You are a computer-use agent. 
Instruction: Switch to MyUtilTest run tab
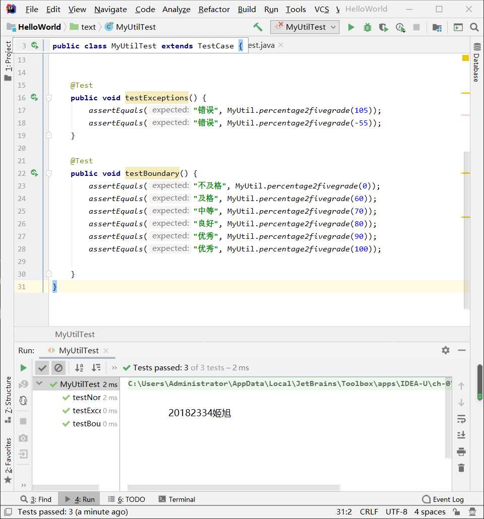pos(79,351)
